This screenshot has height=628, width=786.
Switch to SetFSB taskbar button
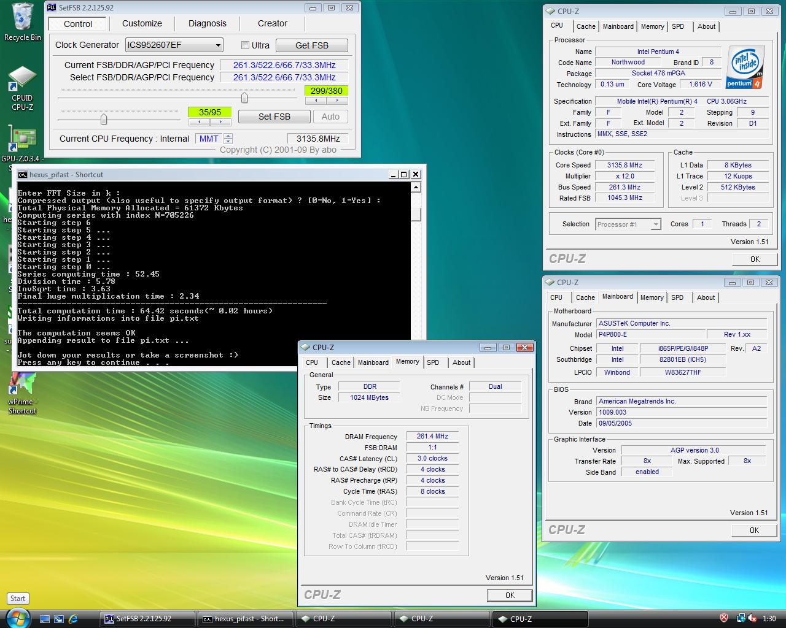tap(147, 619)
